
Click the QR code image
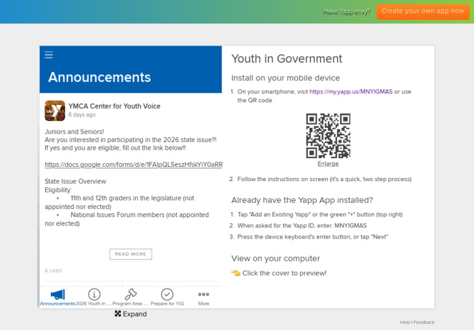[x=328, y=135]
